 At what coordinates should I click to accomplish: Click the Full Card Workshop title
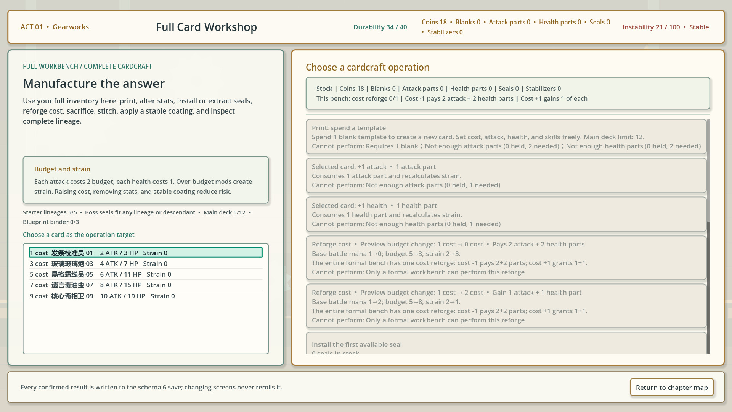(206, 27)
